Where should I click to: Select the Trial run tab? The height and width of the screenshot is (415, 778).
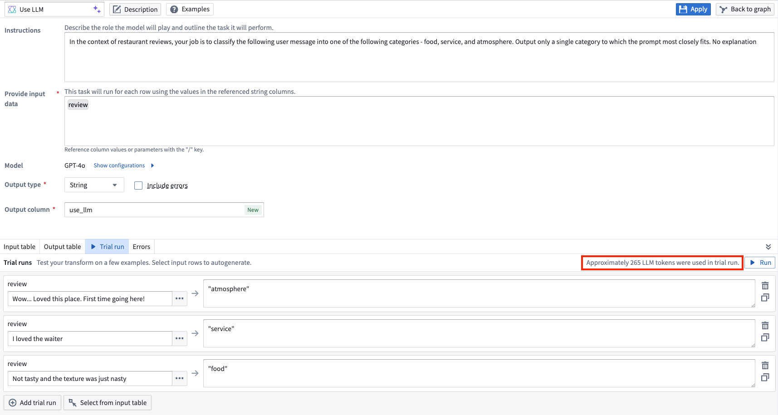[107, 247]
